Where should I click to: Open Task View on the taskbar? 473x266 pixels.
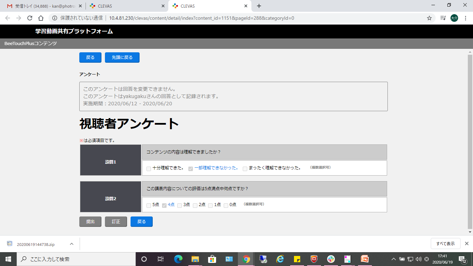coord(161,259)
